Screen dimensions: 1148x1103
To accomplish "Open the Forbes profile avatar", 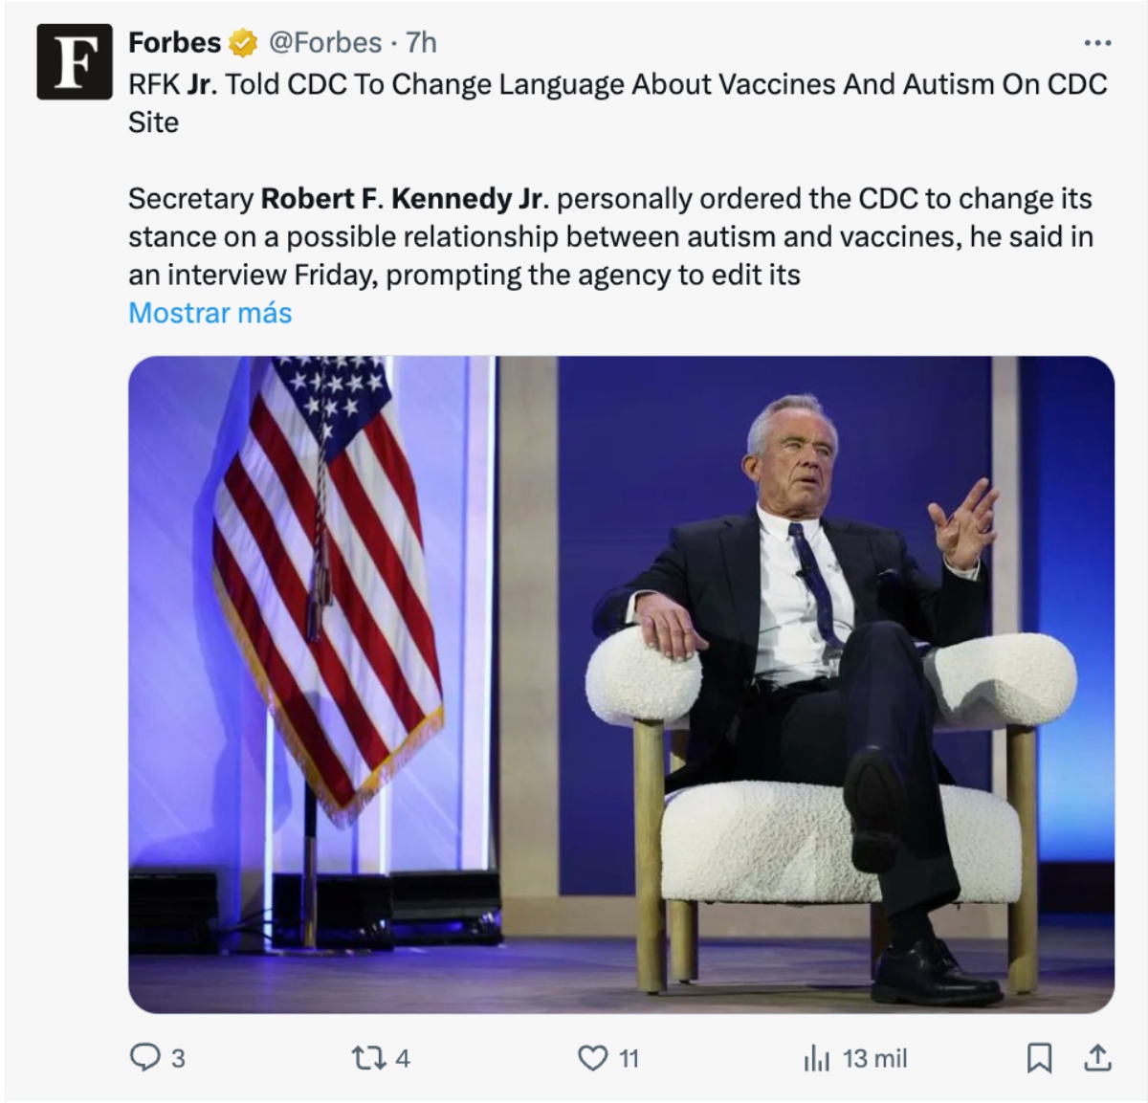I will click(75, 61).
